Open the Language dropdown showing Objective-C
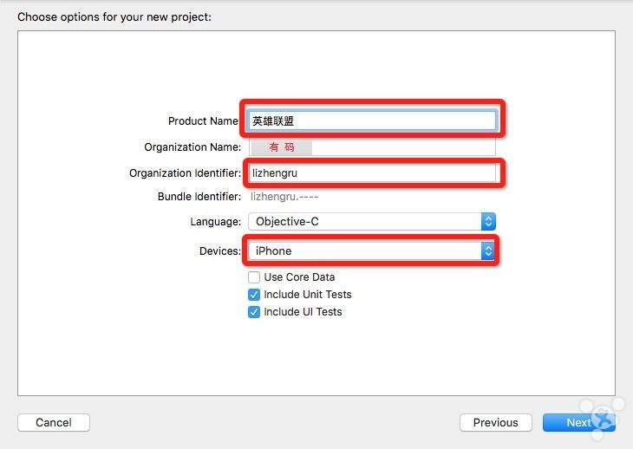 [x=371, y=221]
